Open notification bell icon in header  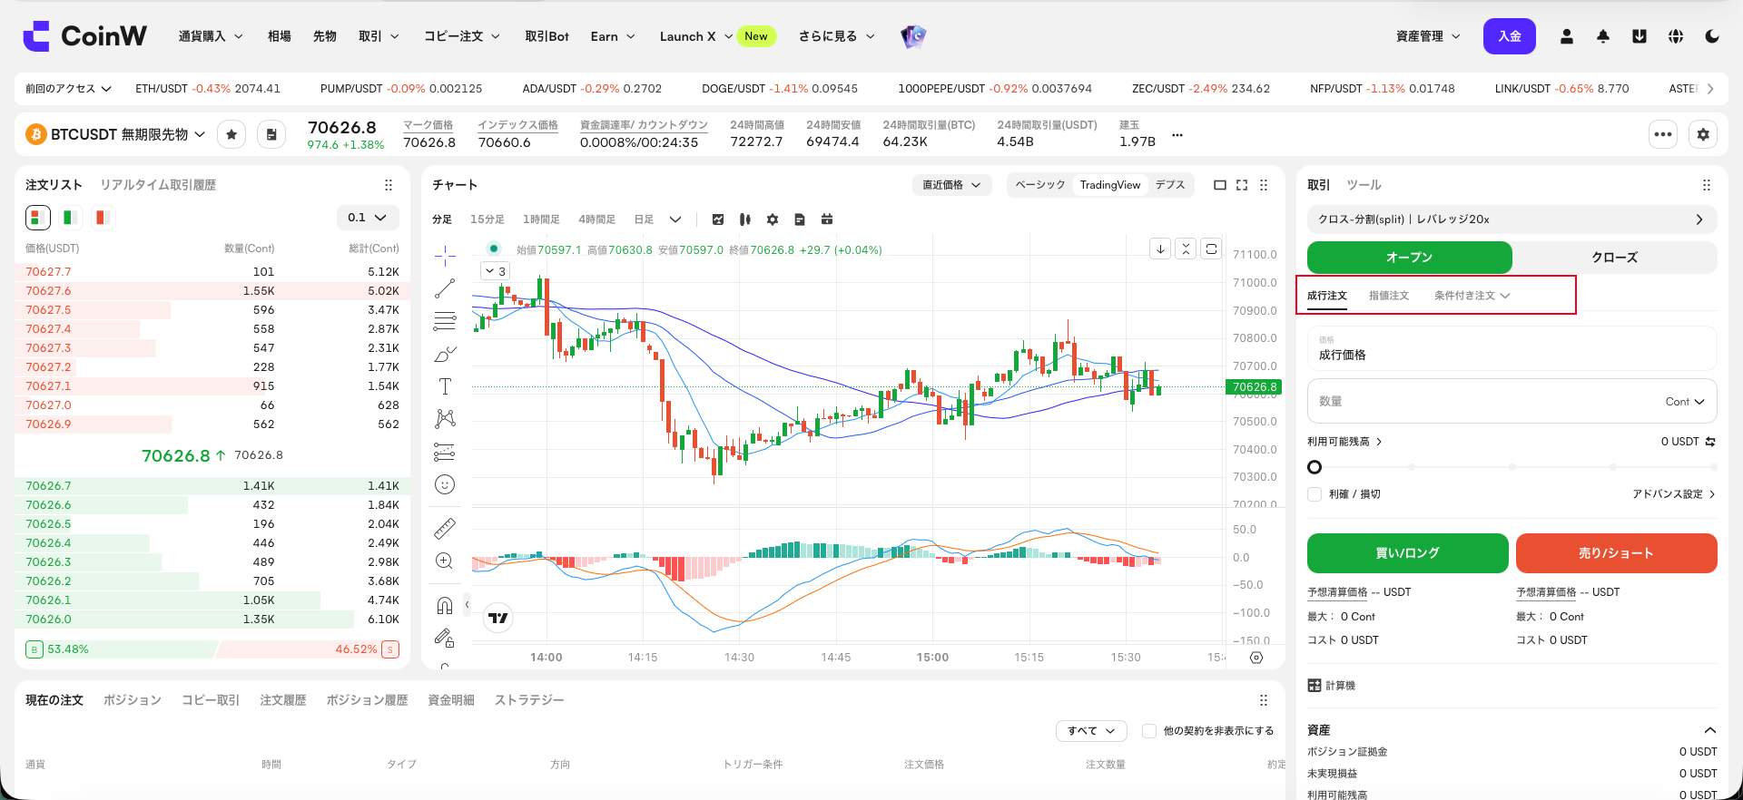[1603, 36]
